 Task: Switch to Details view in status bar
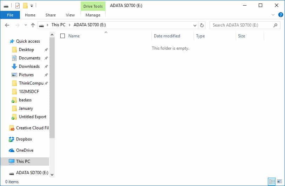click(x=272, y=181)
